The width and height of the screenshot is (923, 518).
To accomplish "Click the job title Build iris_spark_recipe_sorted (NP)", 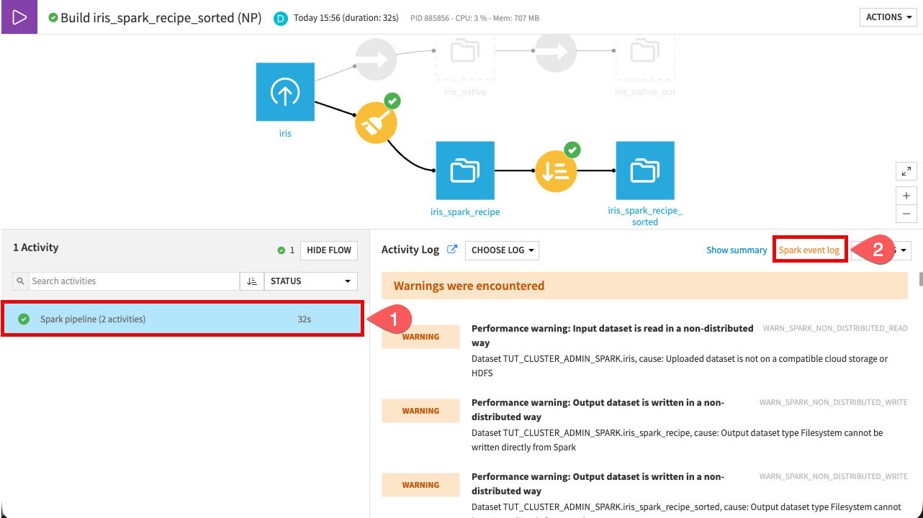I will click(161, 18).
